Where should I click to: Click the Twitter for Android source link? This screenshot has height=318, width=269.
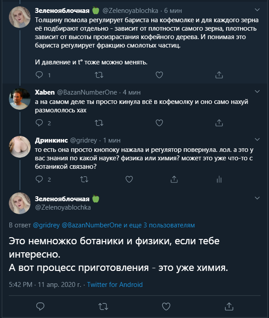(115, 284)
